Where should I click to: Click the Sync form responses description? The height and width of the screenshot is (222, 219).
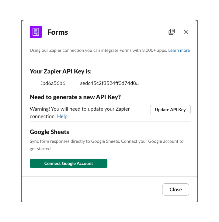106,141
